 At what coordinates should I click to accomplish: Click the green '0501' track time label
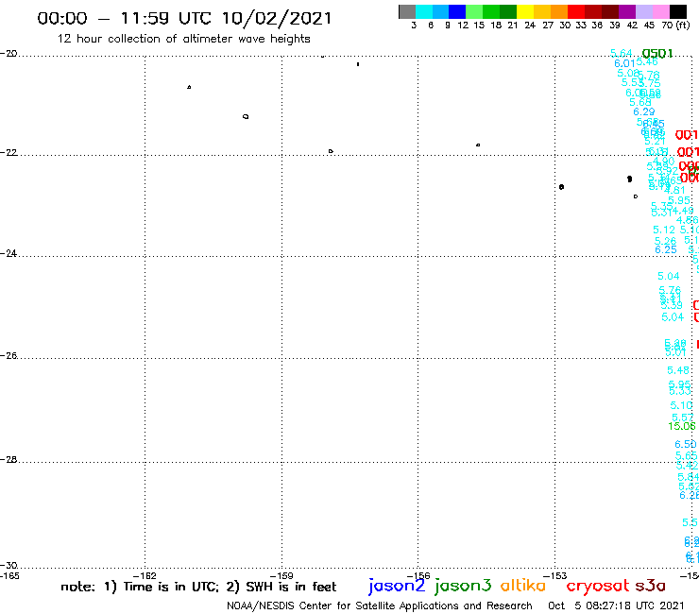pos(657,54)
